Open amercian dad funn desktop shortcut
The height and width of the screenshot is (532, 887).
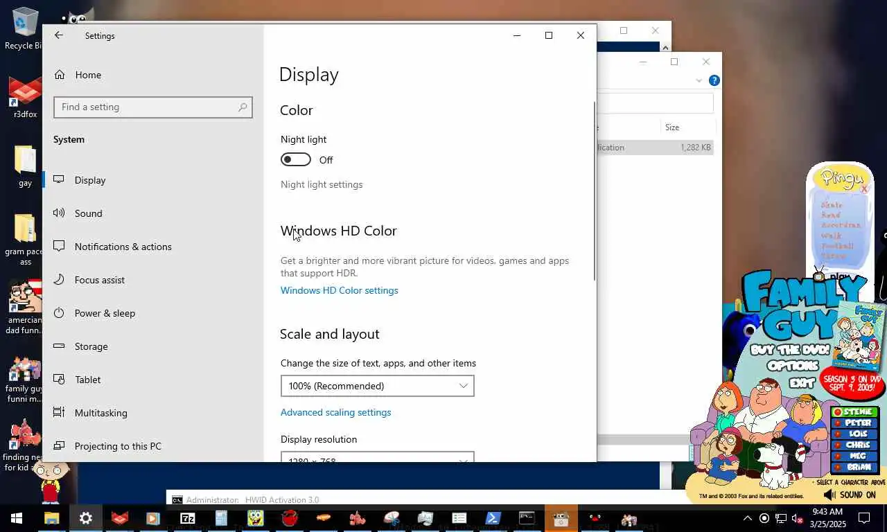(25, 308)
